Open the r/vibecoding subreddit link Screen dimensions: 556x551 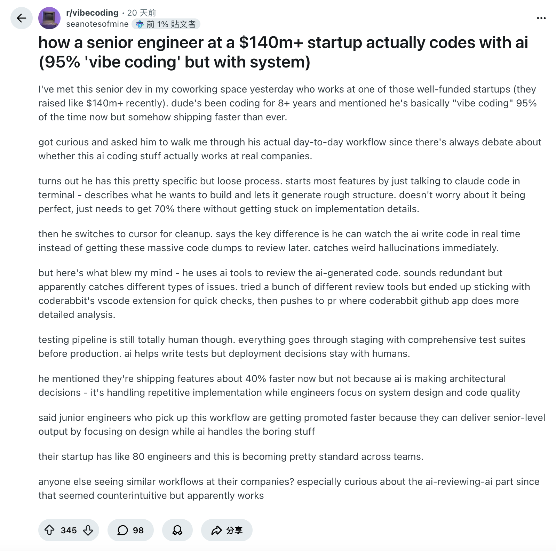pos(92,13)
